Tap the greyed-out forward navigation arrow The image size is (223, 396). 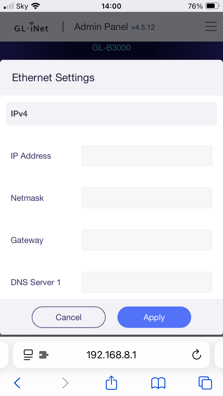(x=65, y=383)
